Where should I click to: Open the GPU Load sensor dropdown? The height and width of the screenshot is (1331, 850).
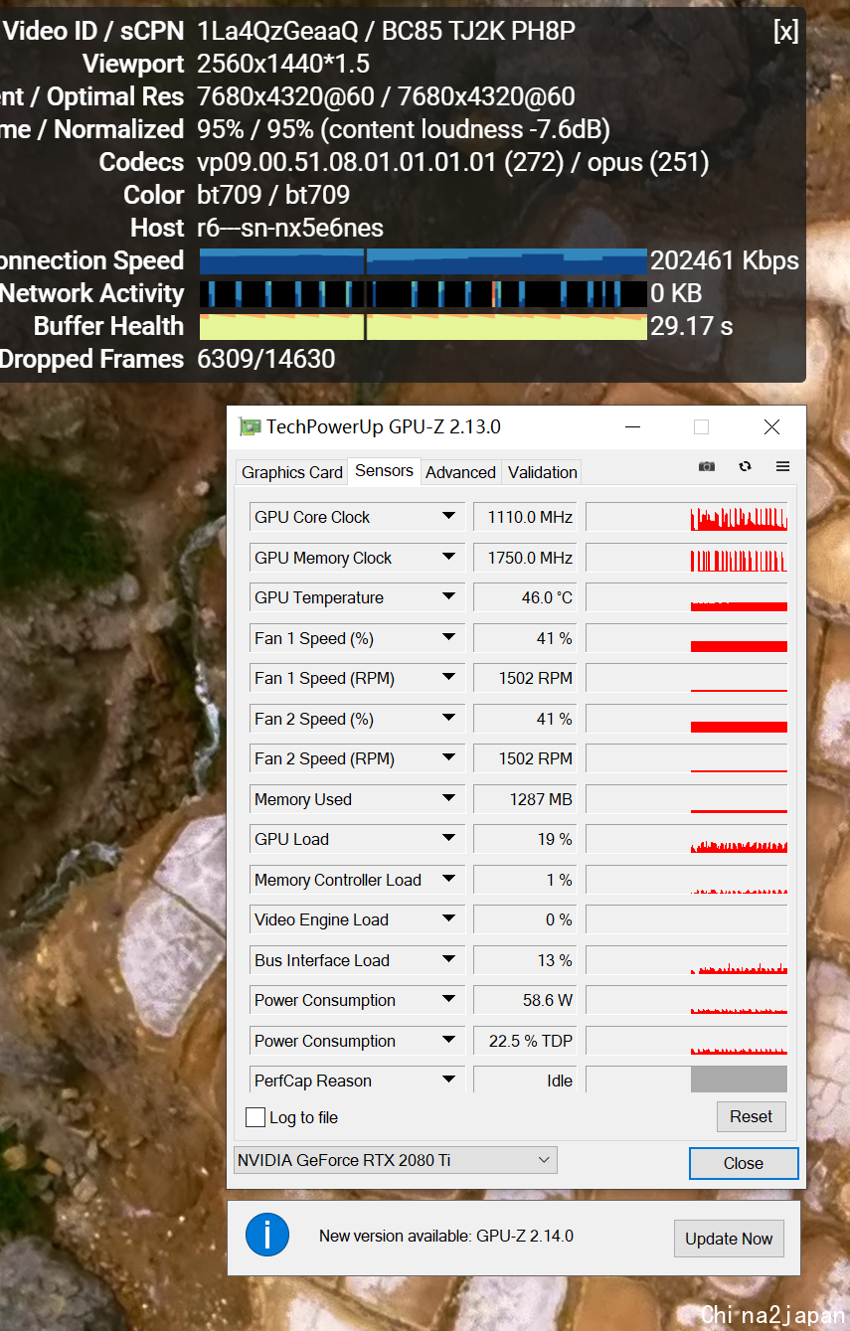[449, 839]
